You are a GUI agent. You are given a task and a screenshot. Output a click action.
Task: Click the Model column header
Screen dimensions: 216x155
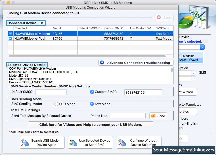pyautogui.click(x=65, y=28)
